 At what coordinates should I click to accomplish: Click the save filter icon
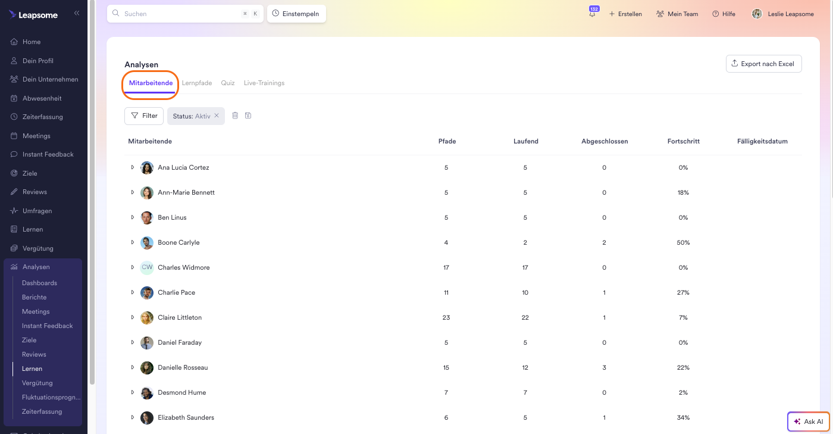click(x=248, y=115)
